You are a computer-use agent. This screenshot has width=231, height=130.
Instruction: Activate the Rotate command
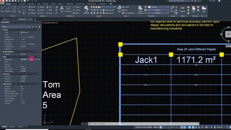tap(41, 7)
